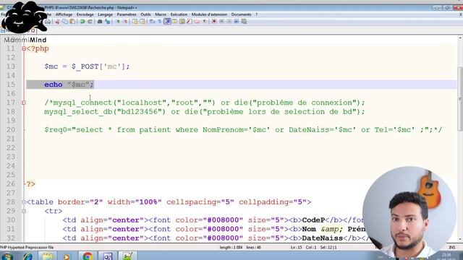
Task: Click the vertical scrollbar thumb of editor
Action: 460,99
